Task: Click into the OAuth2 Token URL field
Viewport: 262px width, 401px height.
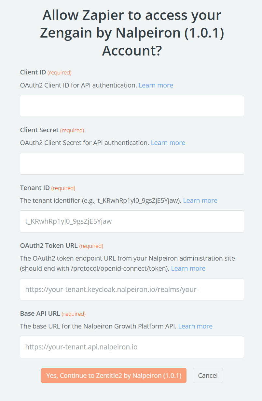Action: (x=132, y=289)
